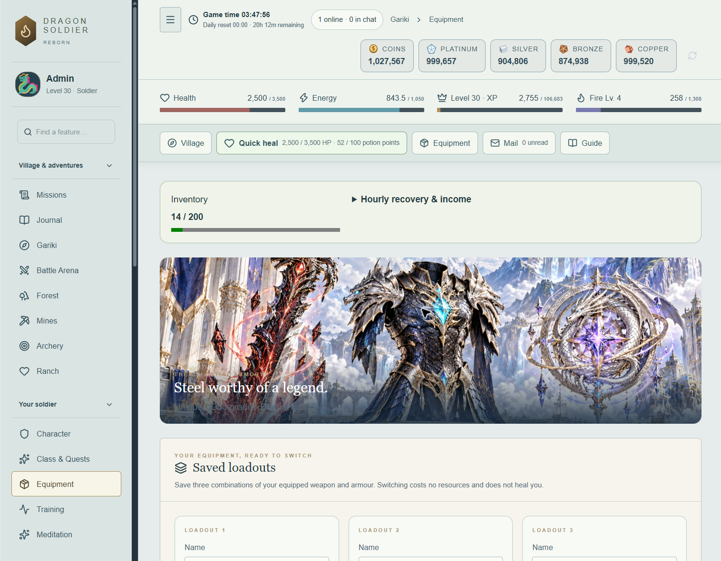Click the Archery target icon
The height and width of the screenshot is (561, 721).
point(24,346)
